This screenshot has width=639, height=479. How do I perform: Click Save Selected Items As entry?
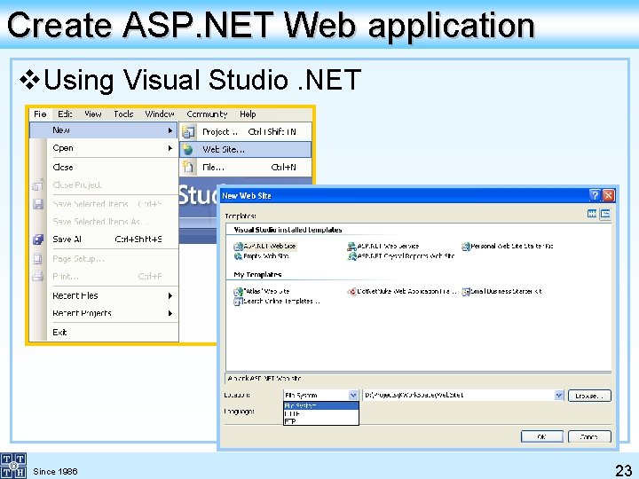click(100, 222)
